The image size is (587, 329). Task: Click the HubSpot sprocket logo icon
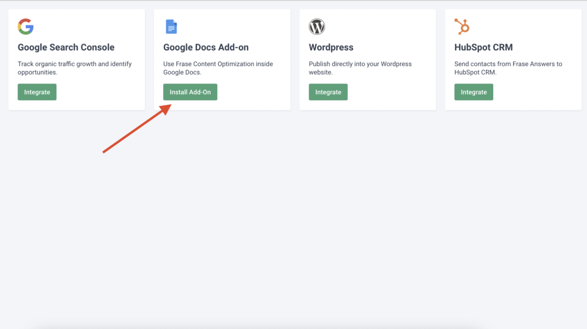click(462, 27)
